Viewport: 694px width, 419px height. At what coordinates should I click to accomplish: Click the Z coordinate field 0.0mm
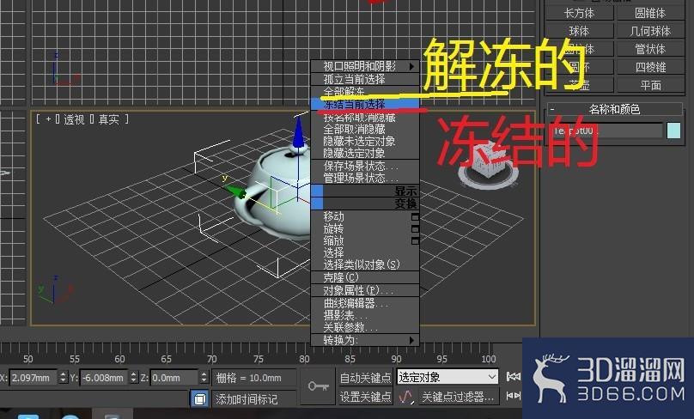click(174, 378)
